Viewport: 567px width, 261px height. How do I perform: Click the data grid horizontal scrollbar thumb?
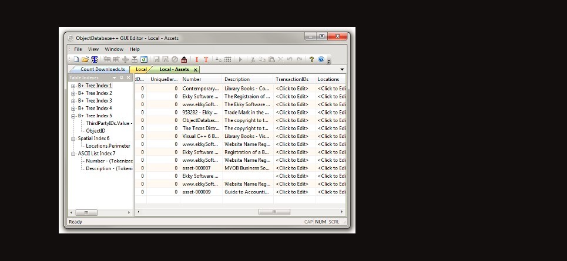point(274,212)
